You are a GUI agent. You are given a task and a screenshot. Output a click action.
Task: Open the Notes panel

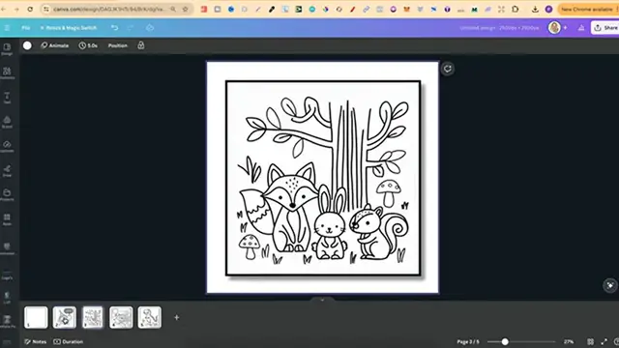(35, 341)
